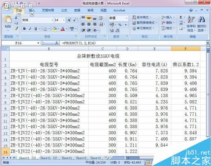Viewport: 211px width, 166px height.
Task: Apply the red font color A
Action: pyautogui.click(x=63, y=29)
